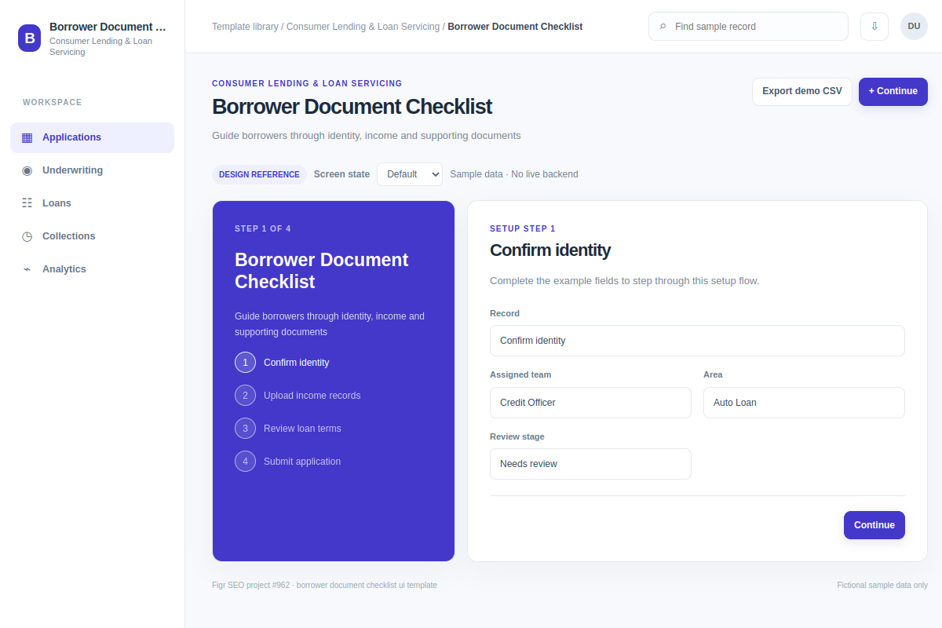Click the Analytics trend icon
Image resolution: width=942 pixels, height=628 pixels.
click(27, 269)
